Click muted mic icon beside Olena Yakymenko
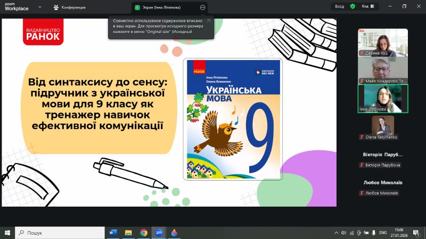Image resolution: width=426 pixels, height=239 pixels. tap(362, 137)
